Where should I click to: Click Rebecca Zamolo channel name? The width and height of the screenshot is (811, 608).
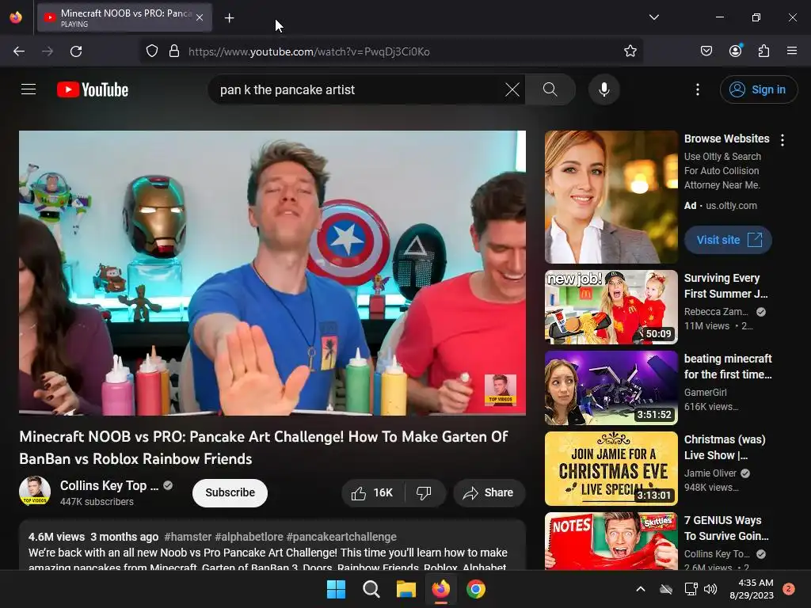point(716,312)
